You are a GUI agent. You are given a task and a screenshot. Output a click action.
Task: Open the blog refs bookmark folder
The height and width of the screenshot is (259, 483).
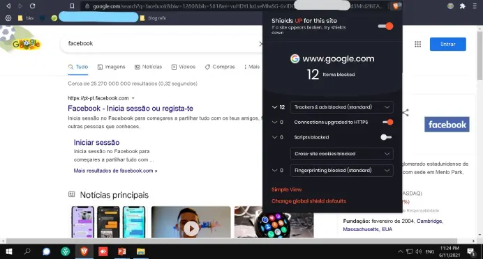[x=153, y=18]
